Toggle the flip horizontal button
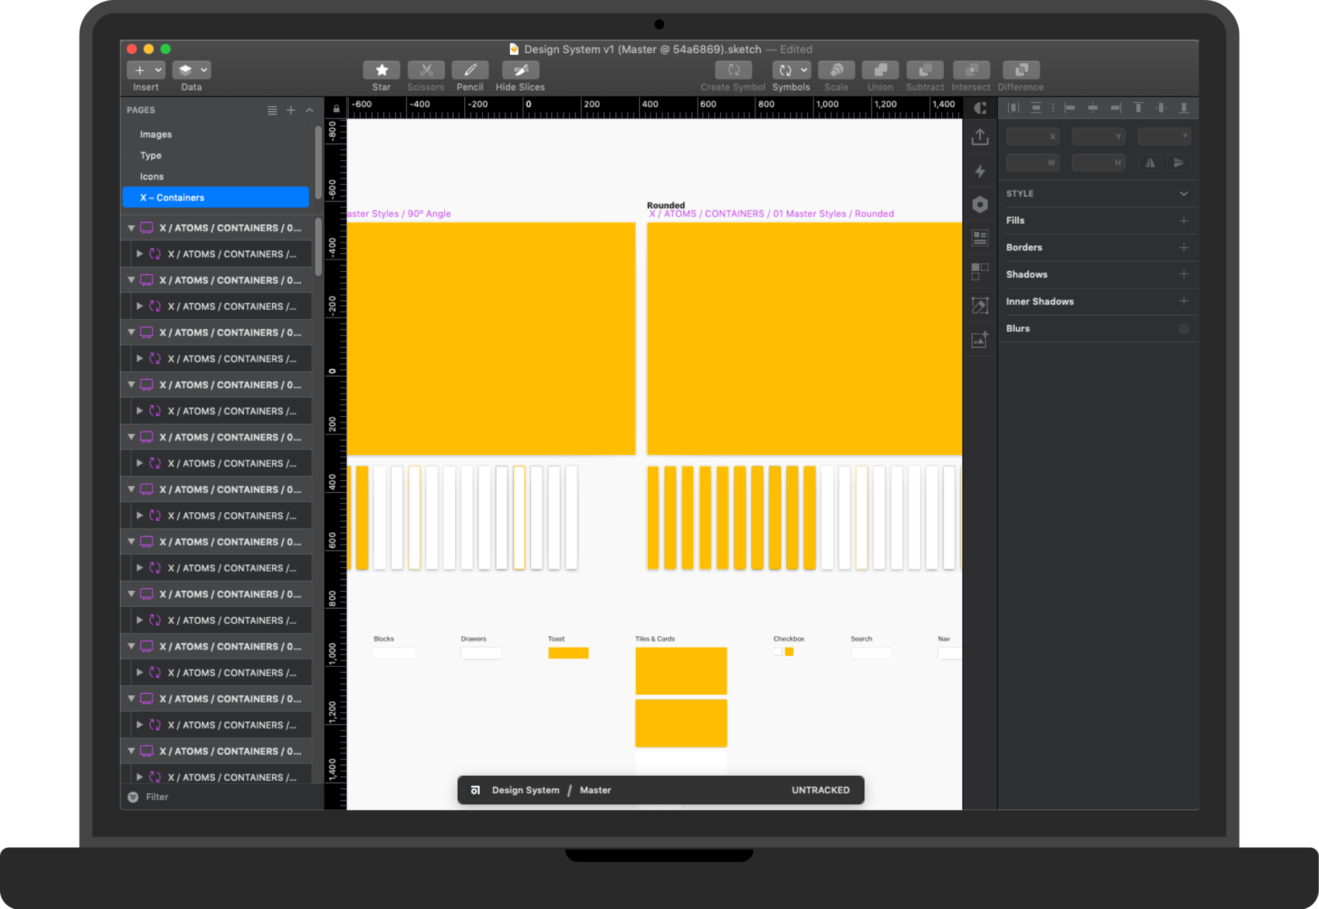Image resolution: width=1319 pixels, height=909 pixels. (1150, 163)
